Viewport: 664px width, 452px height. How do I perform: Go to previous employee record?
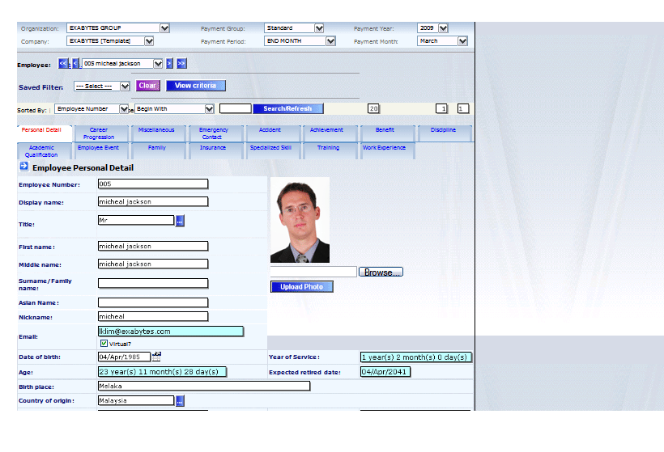75,64
